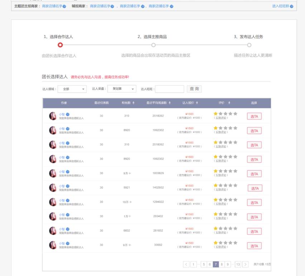Click the Wangwang icon beside 主题团主报商家 shop name
The width and height of the screenshot is (305, 276).
tap(65, 6)
